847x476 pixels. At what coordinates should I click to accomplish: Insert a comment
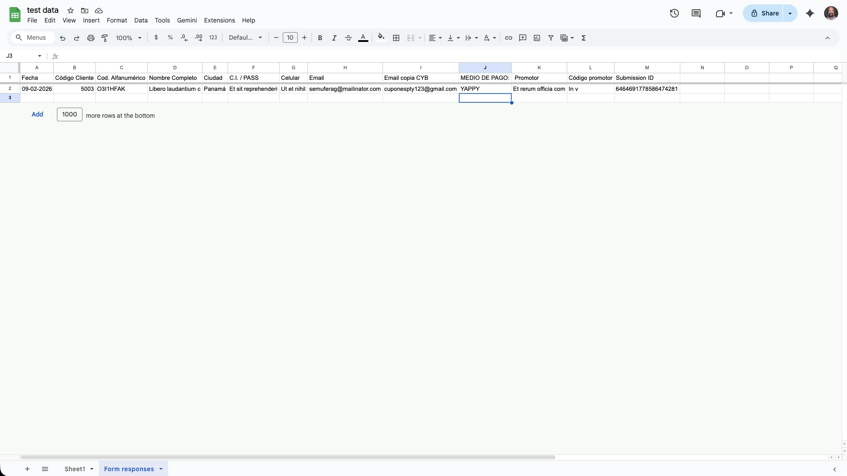[523, 37]
